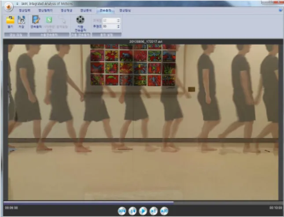
Task: Switch to the fourth ribbon tab 영상분석
Action: coord(86,11)
